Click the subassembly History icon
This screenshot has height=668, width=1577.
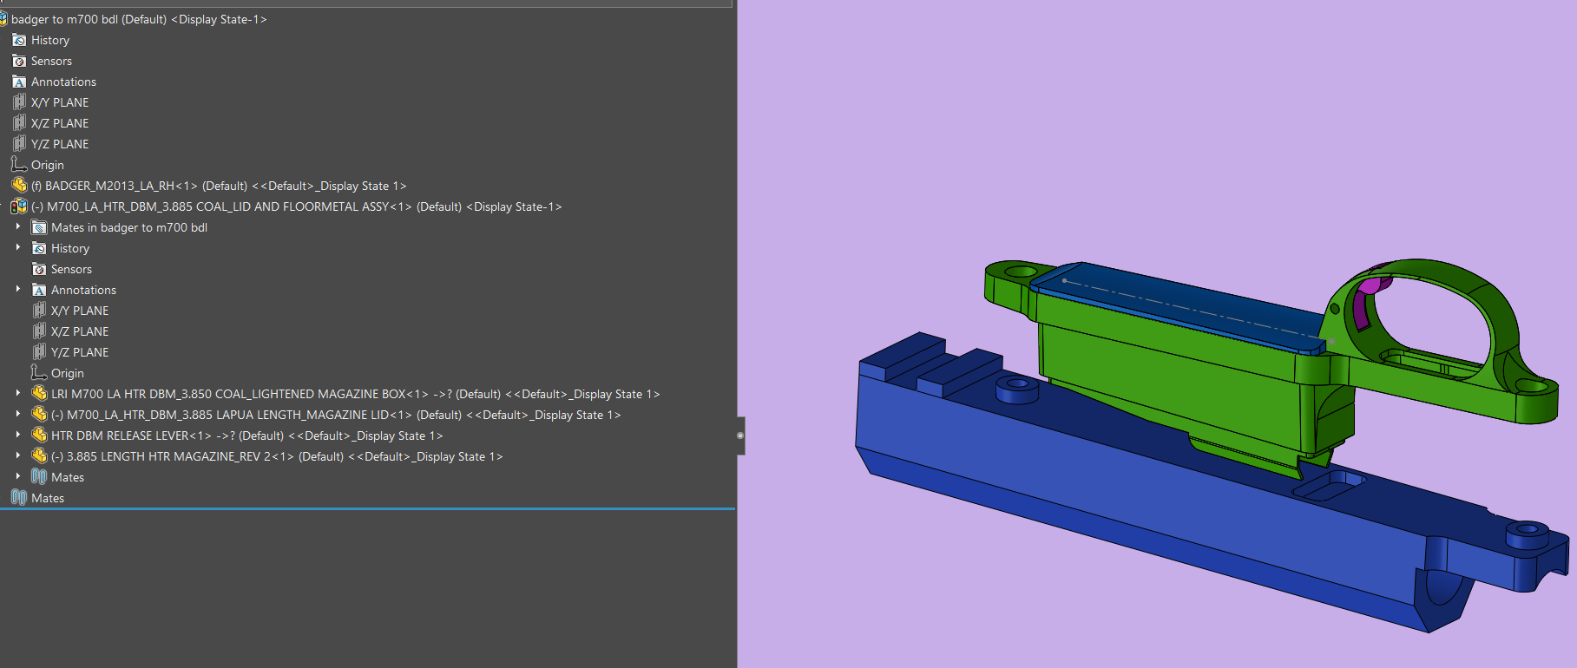pyautogui.click(x=39, y=248)
